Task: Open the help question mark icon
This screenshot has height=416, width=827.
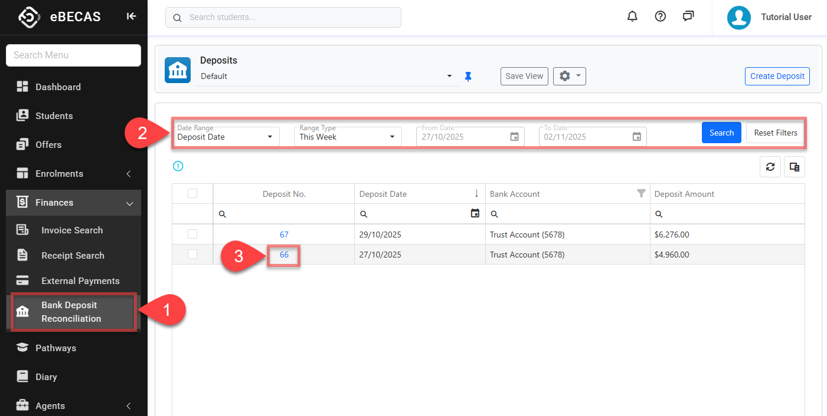Action: coord(661,16)
